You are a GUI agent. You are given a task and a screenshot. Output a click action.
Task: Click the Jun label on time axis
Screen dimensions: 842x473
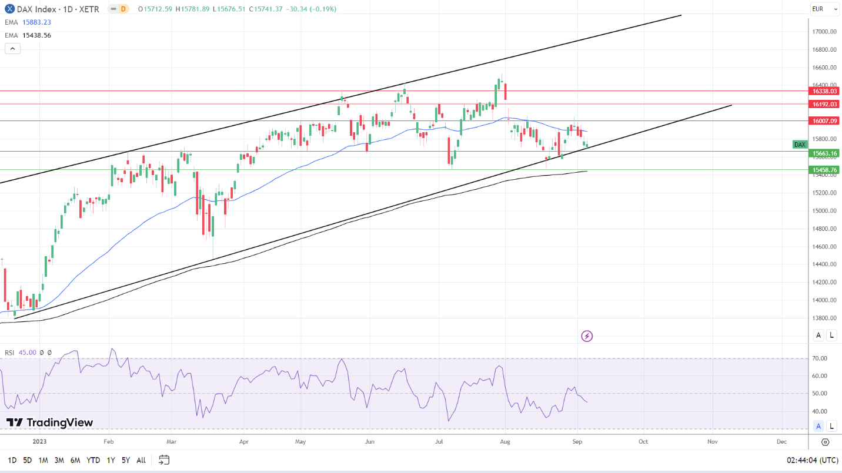point(370,441)
